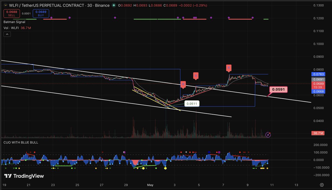Screen dimensions: 332x190
Task: Click the blue 0.0668 price axis label
Action: (319, 91)
